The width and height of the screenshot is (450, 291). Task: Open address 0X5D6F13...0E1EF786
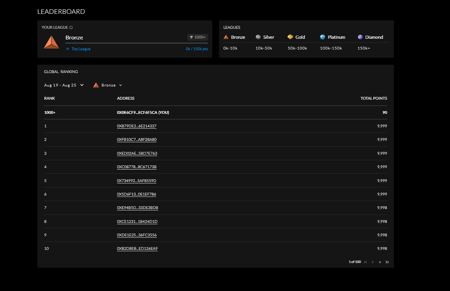[136, 194]
